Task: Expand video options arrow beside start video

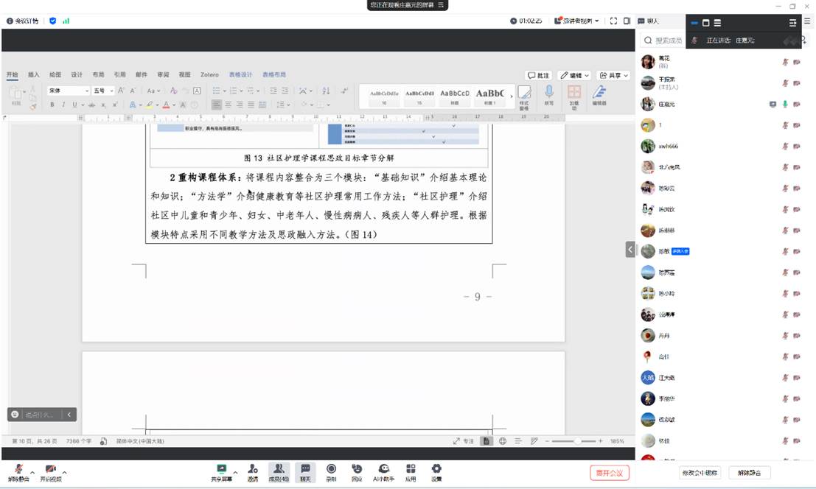Action: [65, 472]
